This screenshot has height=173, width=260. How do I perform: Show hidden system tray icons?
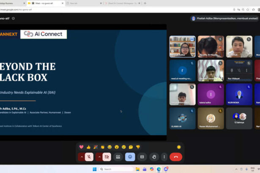pyautogui.click(x=236, y=169)
